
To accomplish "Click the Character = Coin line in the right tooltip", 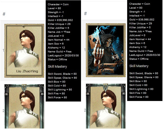I will click(x=140, y=4).
